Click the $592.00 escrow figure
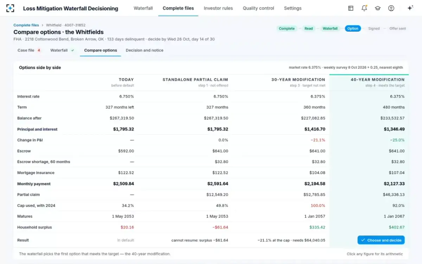The width and height of the screenshot is (422, 264). (x=126, y=151)
